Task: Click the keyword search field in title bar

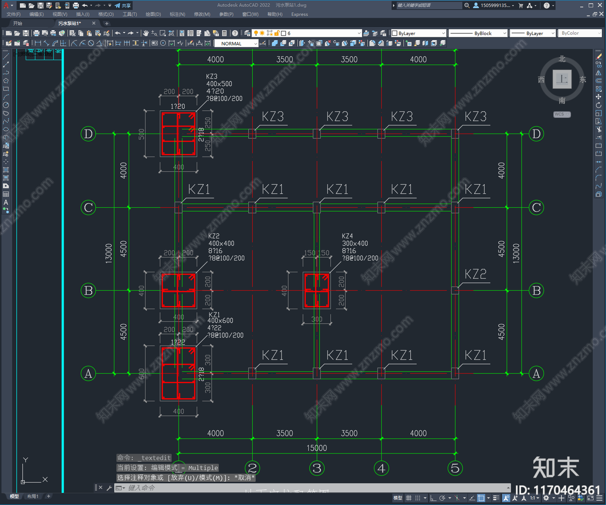Action: click(x=429, y=5)
